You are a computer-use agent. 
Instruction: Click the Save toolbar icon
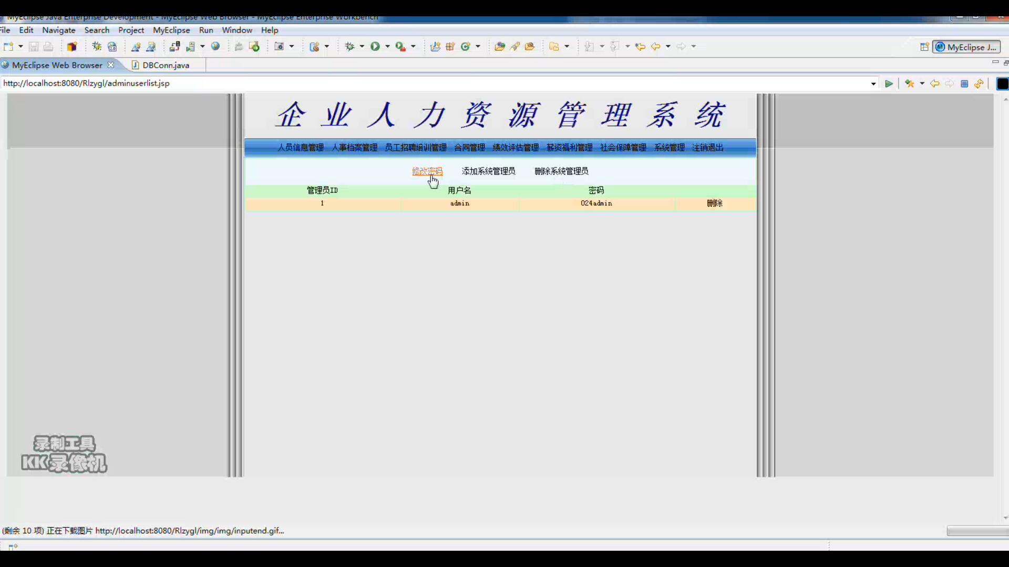click(33, 47)
